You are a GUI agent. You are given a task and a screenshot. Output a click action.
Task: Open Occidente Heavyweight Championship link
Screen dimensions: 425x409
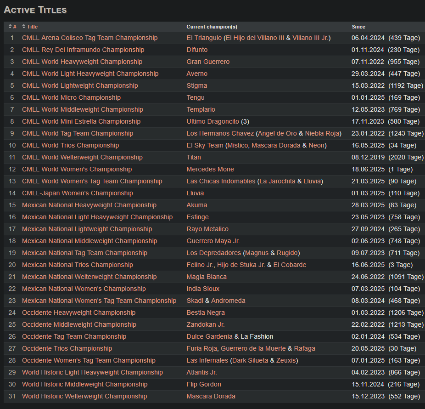click(79, 312)
